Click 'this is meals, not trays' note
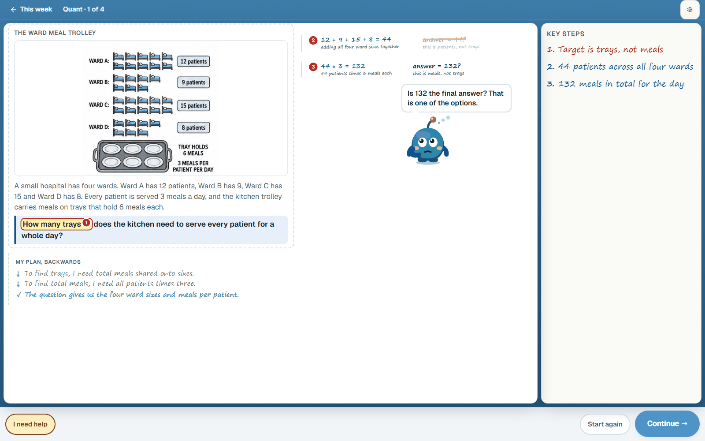 (x=438, y=74)
